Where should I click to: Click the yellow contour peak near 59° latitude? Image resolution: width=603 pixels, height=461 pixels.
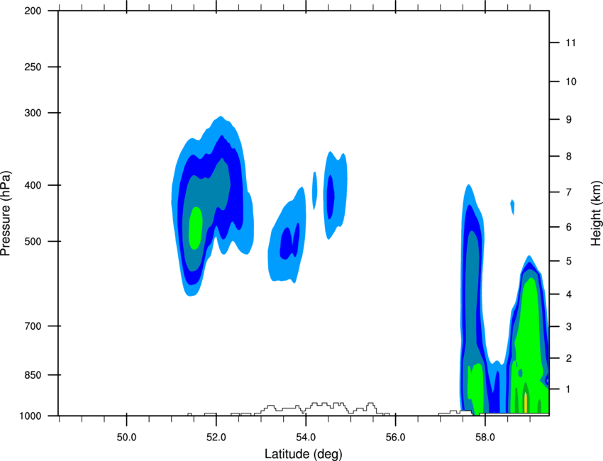[526, 403]
